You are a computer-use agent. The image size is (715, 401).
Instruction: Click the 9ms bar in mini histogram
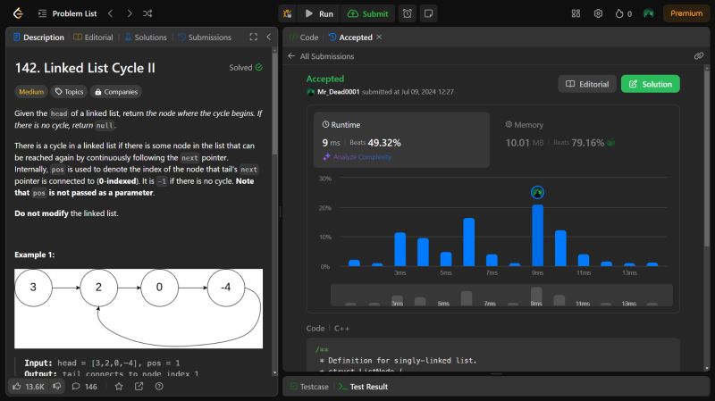click(x=535, y=297)
